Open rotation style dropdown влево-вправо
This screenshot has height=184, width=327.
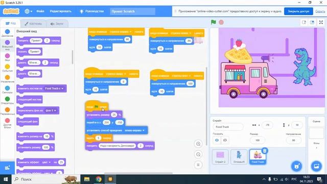click(134, 130)
